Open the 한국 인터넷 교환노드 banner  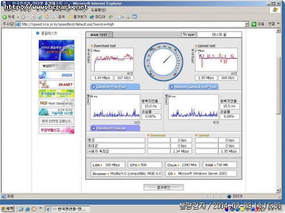pos(56,121)
